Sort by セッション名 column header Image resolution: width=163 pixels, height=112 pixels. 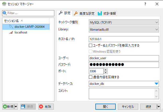26,21
